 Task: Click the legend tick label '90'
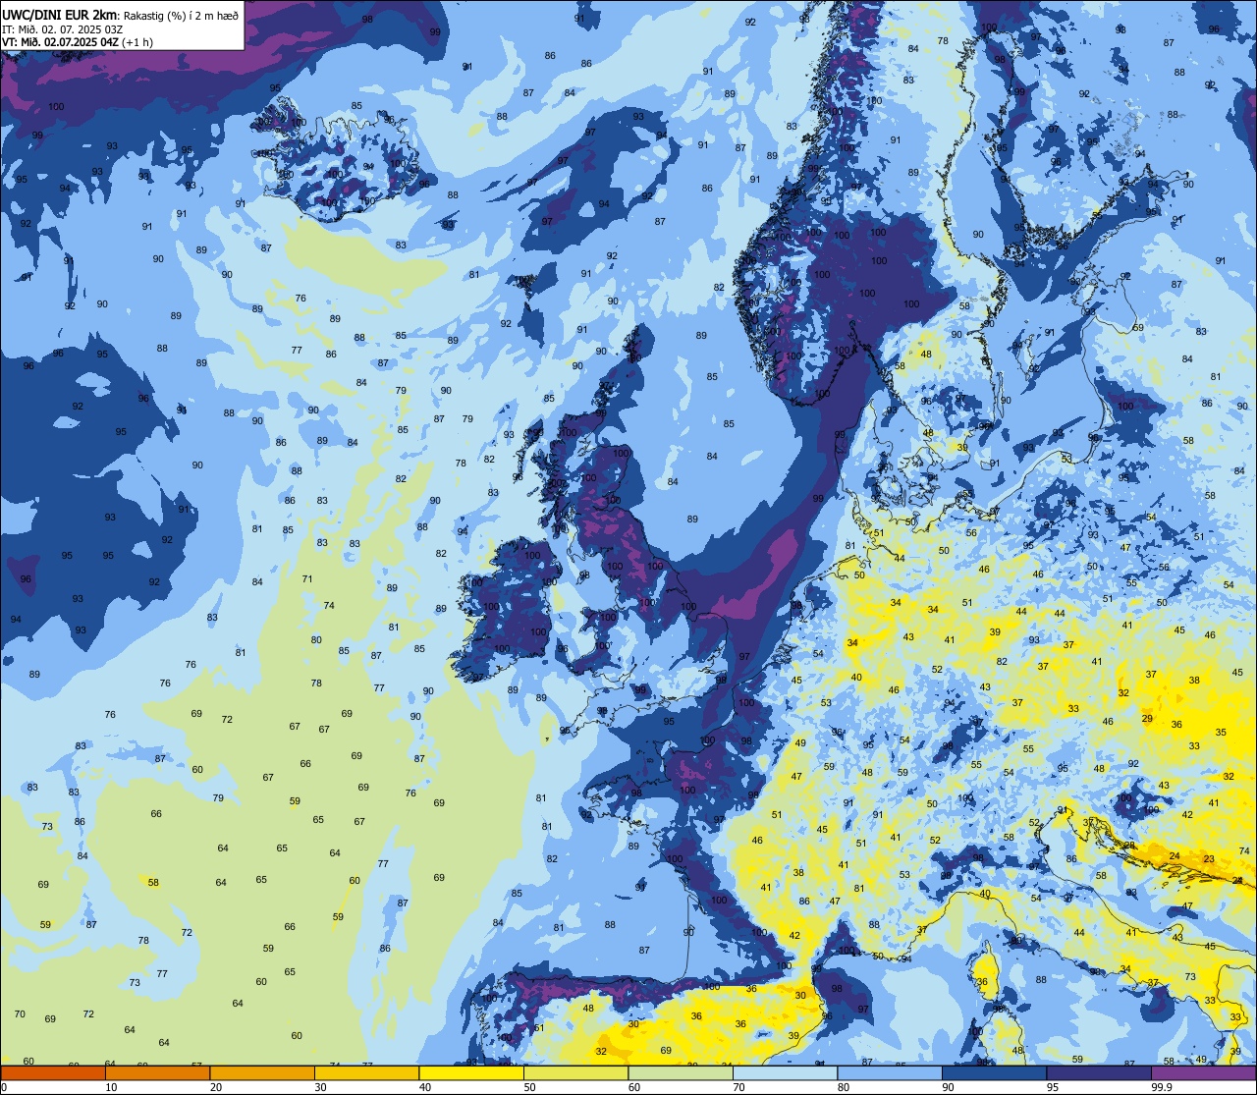[x=948, y=1087]
